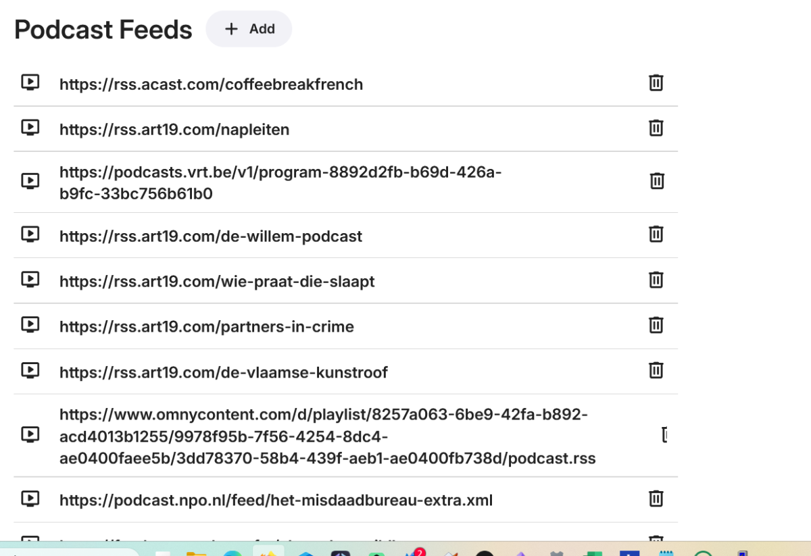Delete the podcasts.vrt.be program feed
This screenshot has height=556, width=811.
(x=656, y=181)
